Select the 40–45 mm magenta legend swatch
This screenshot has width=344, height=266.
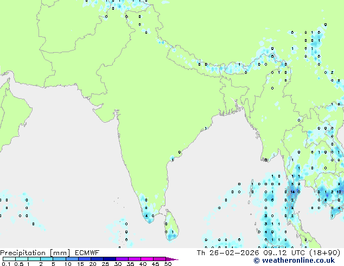(x=147, y=259)
